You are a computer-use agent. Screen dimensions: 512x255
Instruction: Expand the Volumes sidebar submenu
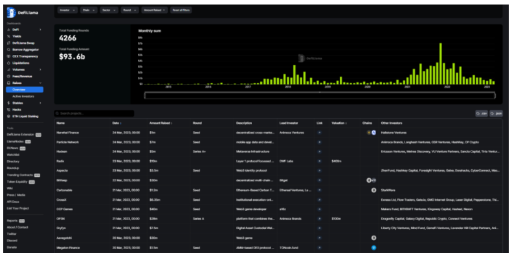tap(40, 70)
